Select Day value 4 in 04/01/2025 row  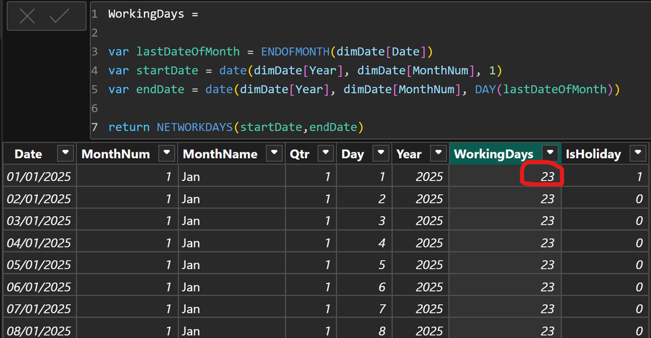(364, 243)
